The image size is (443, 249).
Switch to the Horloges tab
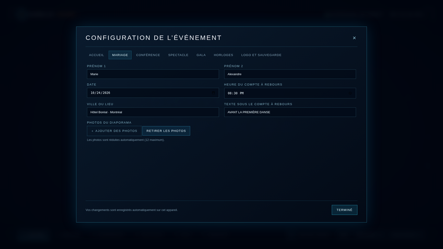pos(223,55)
